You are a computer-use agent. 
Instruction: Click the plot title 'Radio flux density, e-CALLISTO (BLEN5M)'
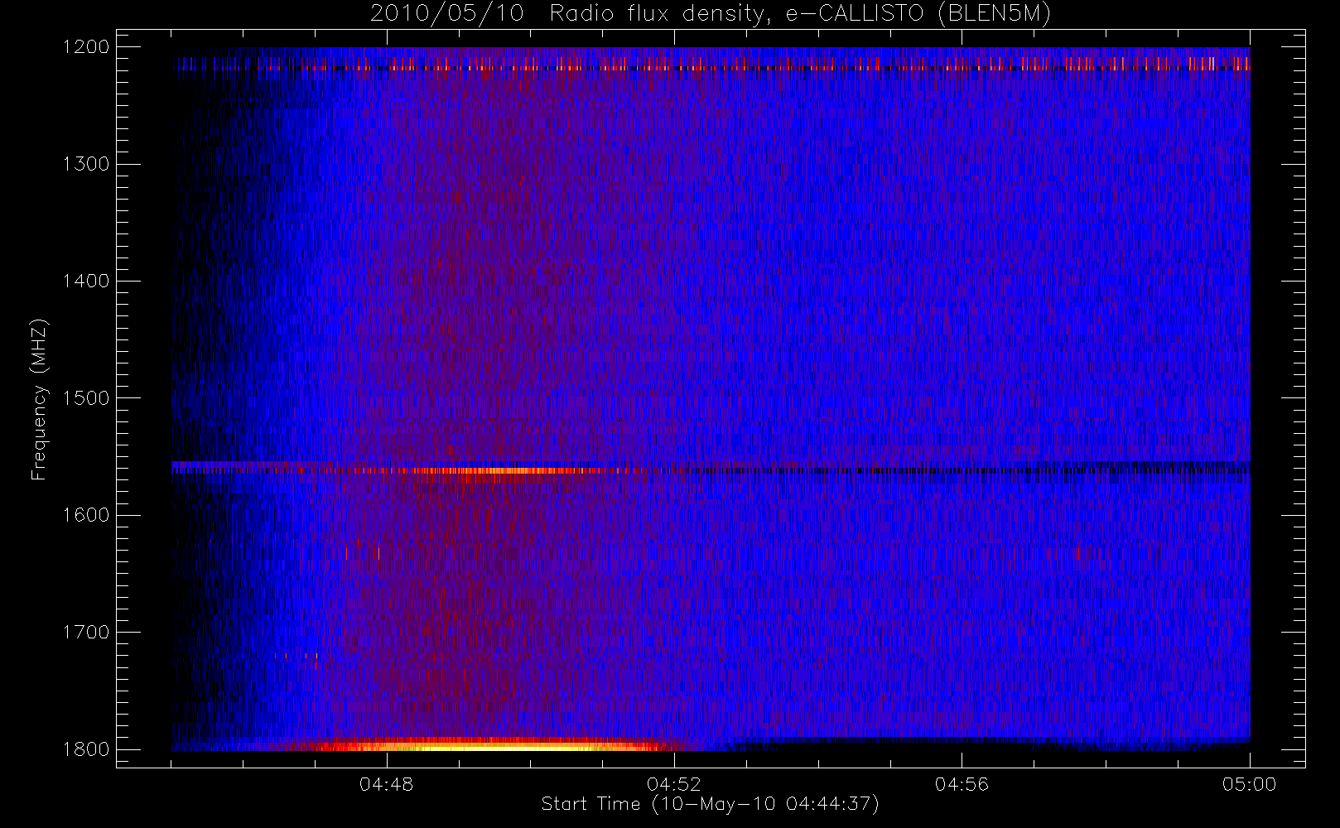click(799, 14)
